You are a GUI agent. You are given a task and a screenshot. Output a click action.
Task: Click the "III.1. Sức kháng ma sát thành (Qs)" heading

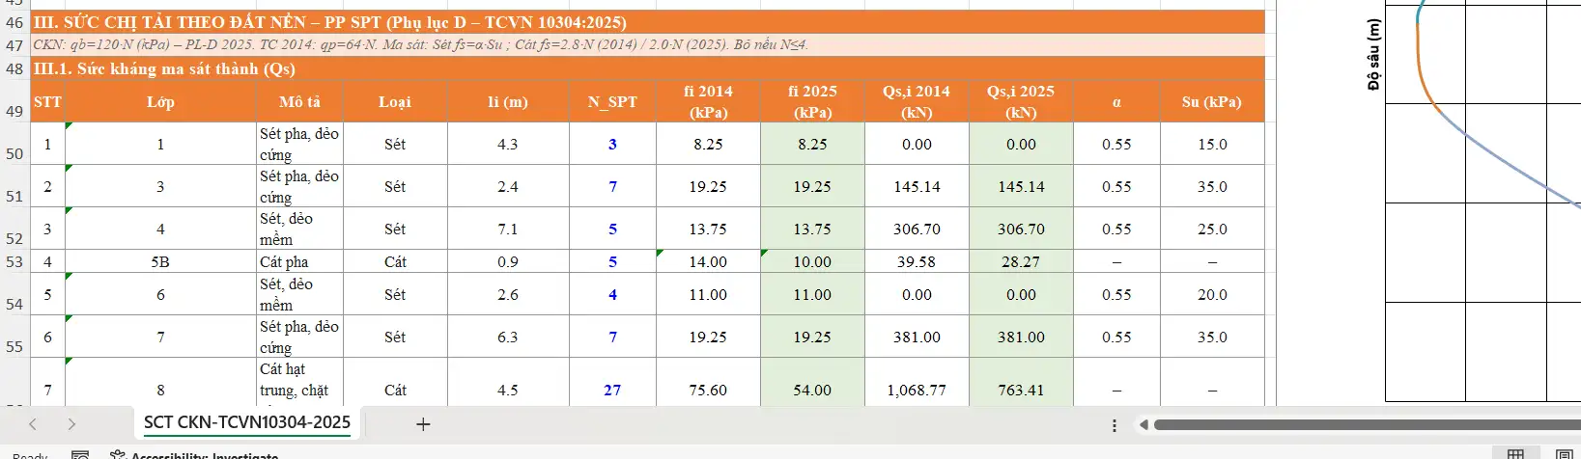tap(164, 68)
